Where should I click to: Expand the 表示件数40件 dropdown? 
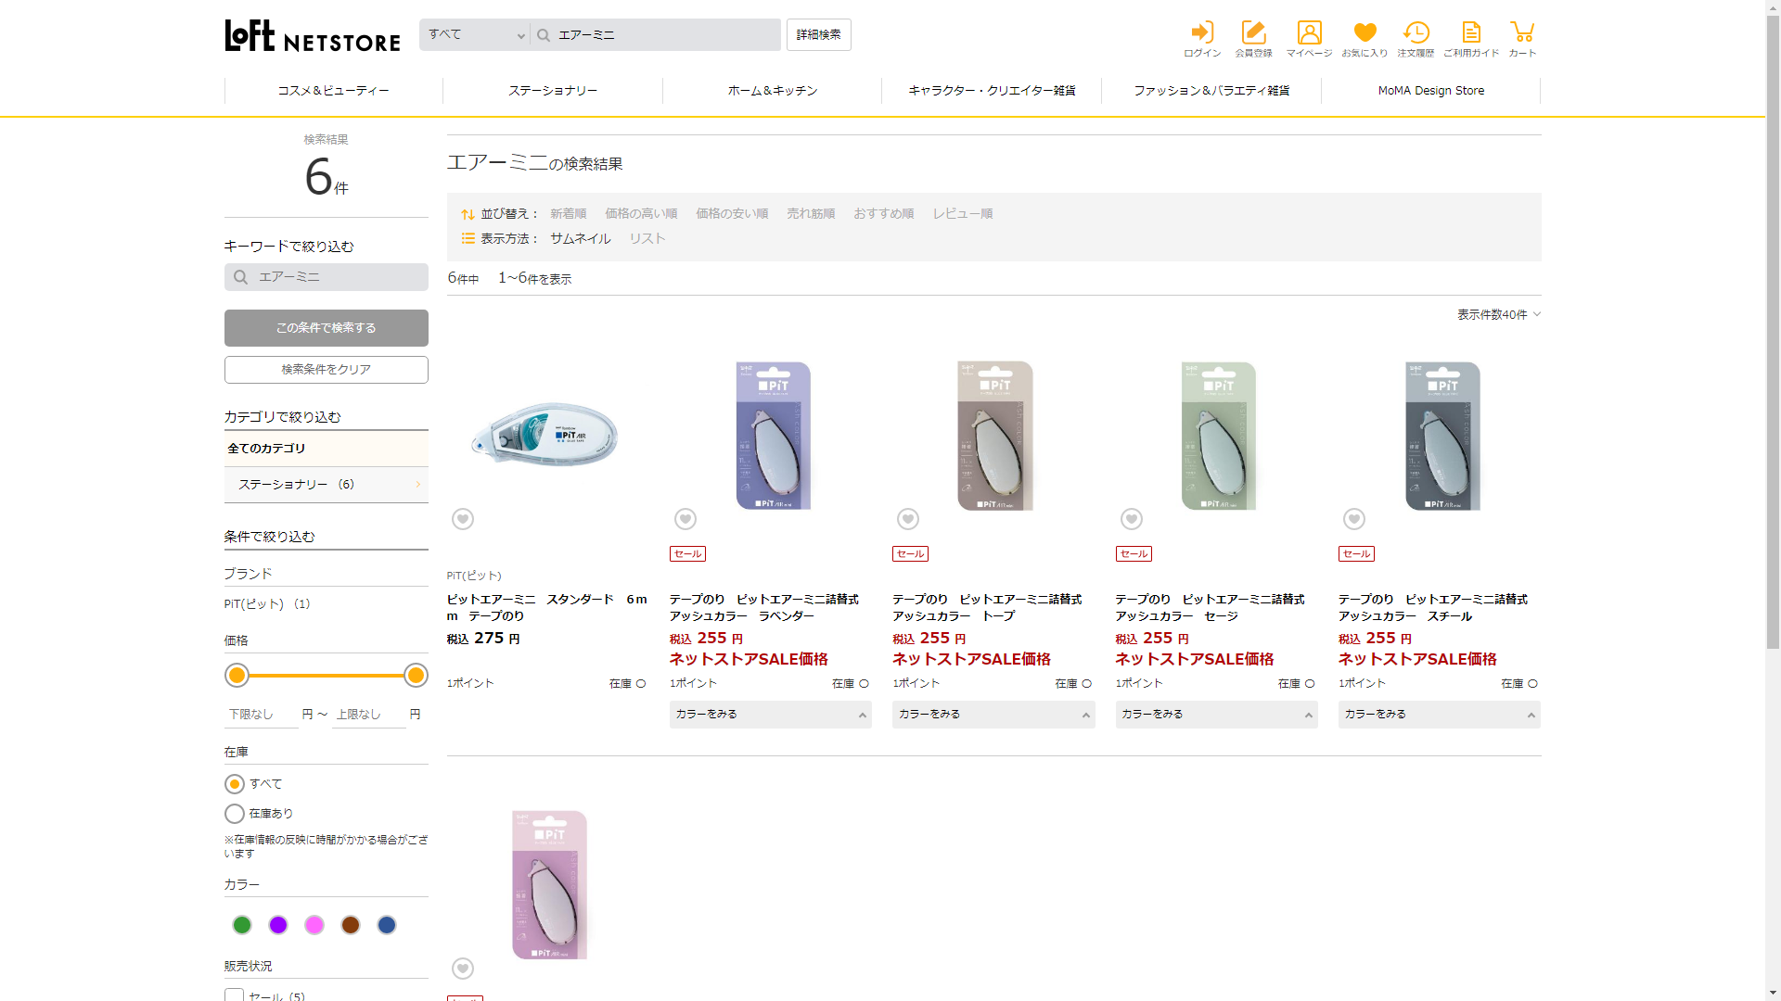point(1498,315)
